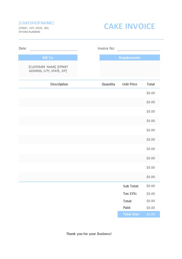Select the Quantity column header
This screenshot has width=182, height=259.
click(108, 84)
